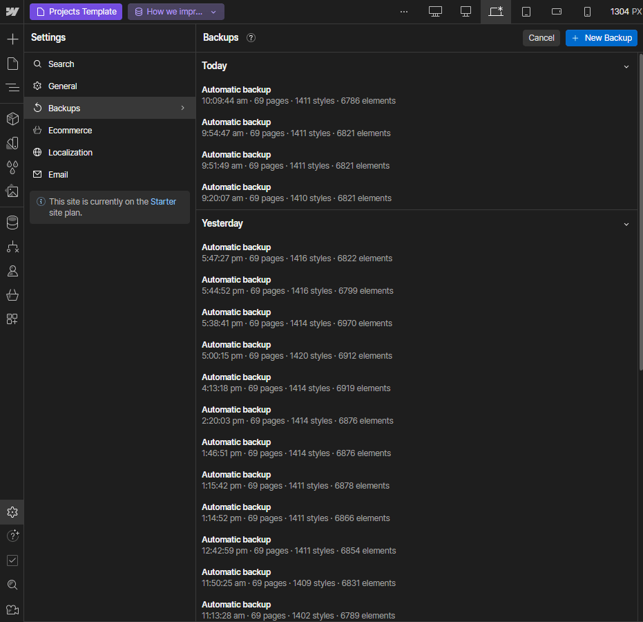Switch to the tablet breakpoint
This screenshot has height=622, width=643.
pyautogui.click(x=525, y=11)
